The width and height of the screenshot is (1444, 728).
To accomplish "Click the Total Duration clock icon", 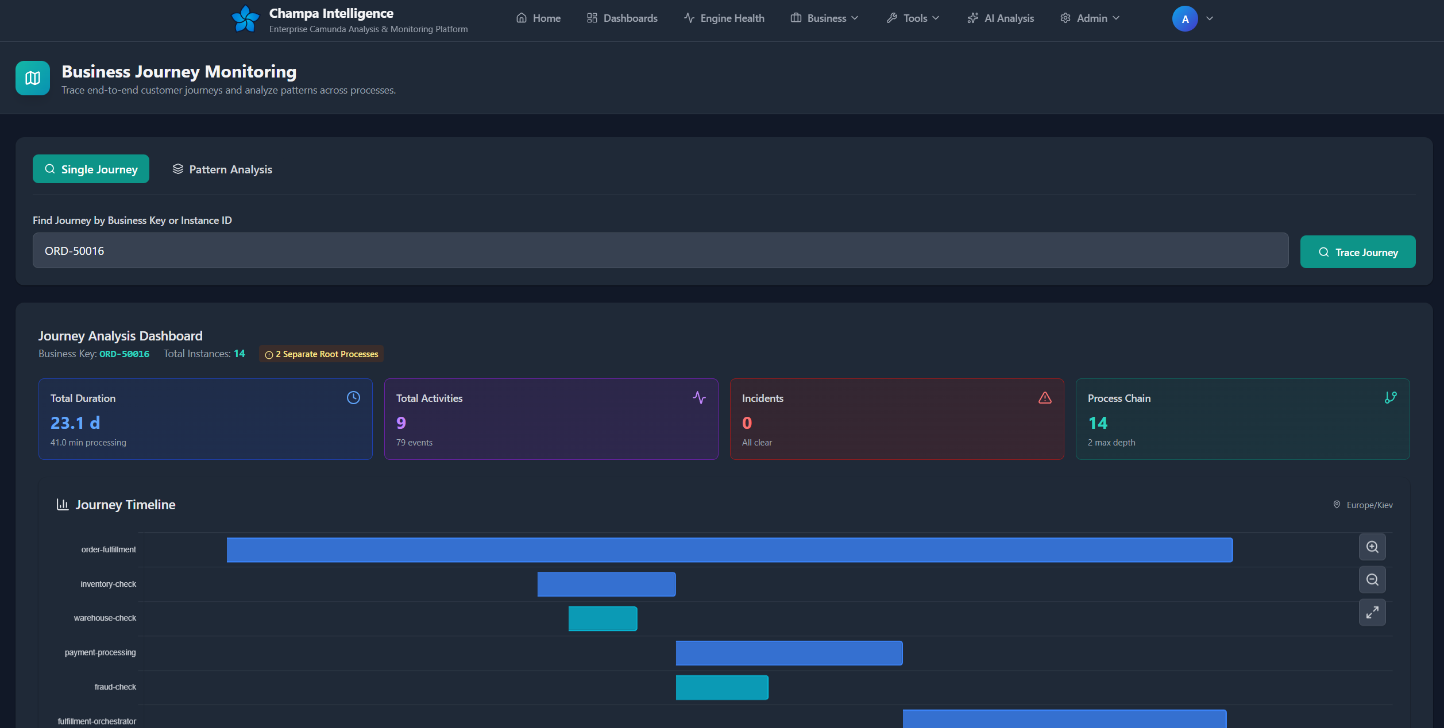I will [x=353, y=398].
